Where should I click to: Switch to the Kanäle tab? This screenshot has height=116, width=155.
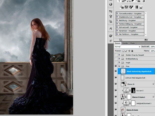click(x=125, y=43)
